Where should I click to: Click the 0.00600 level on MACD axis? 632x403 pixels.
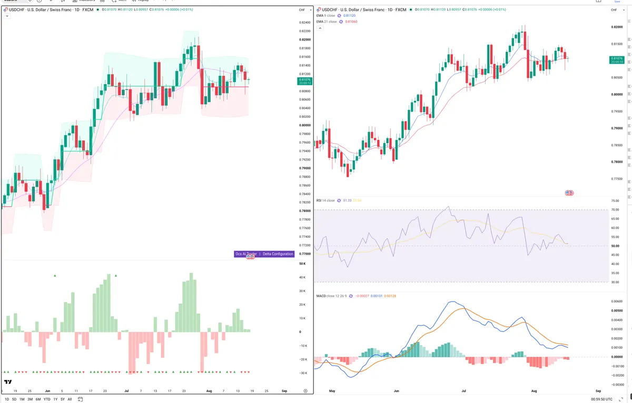tap(617, 301)
